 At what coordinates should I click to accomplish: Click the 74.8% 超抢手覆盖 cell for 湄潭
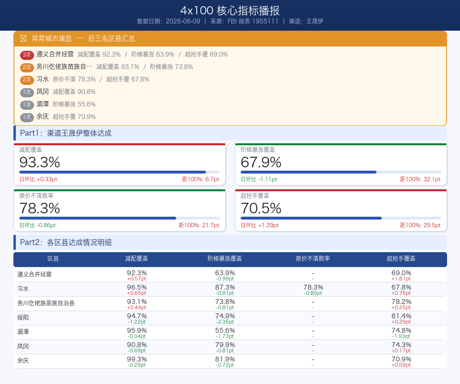pos(402,331)
